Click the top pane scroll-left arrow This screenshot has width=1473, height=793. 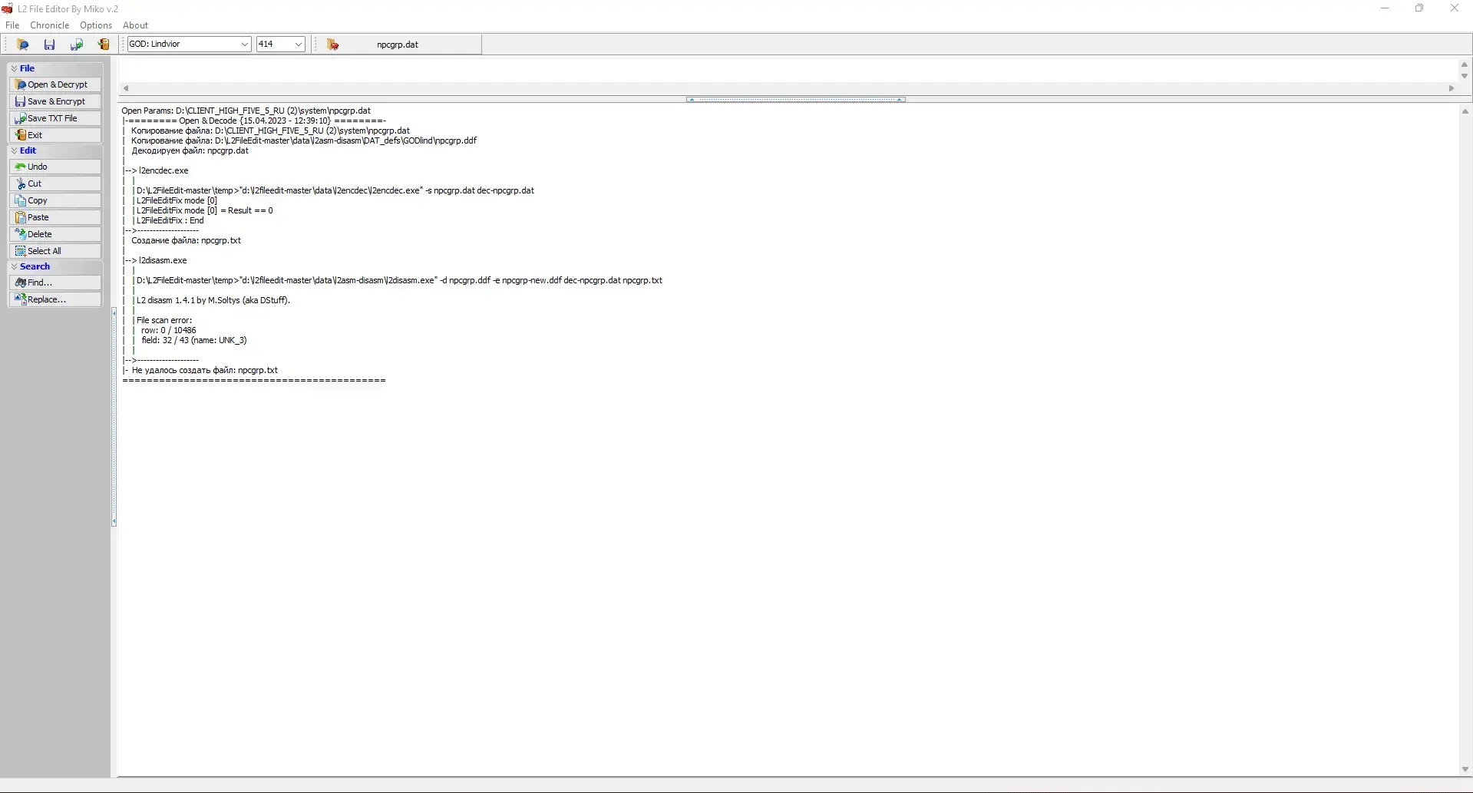click(126, 88)
